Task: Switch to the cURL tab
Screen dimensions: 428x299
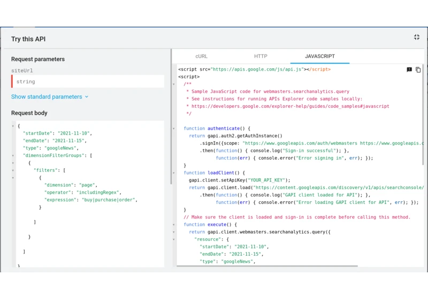Action: [202, 57]
